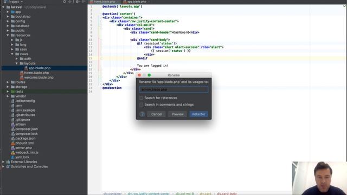The width and height of the screenshot is (347, 195).
Task: Expand Scratches and Consoles node arrow
Action: (3, 166)
